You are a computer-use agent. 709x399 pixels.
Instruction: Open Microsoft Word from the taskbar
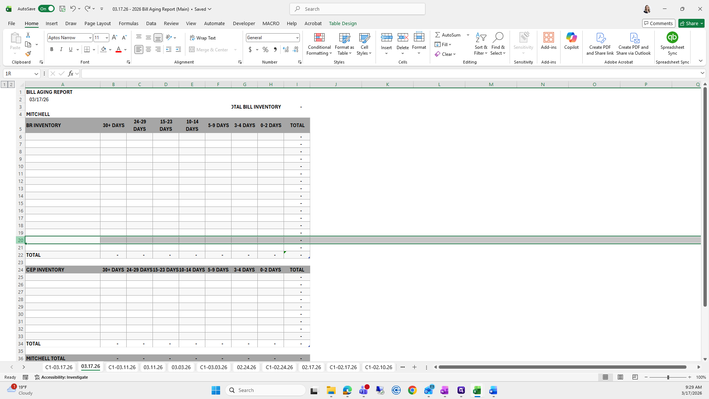493,391
